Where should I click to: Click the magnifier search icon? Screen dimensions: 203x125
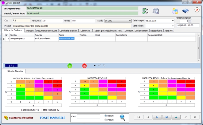tap(122, 118)
